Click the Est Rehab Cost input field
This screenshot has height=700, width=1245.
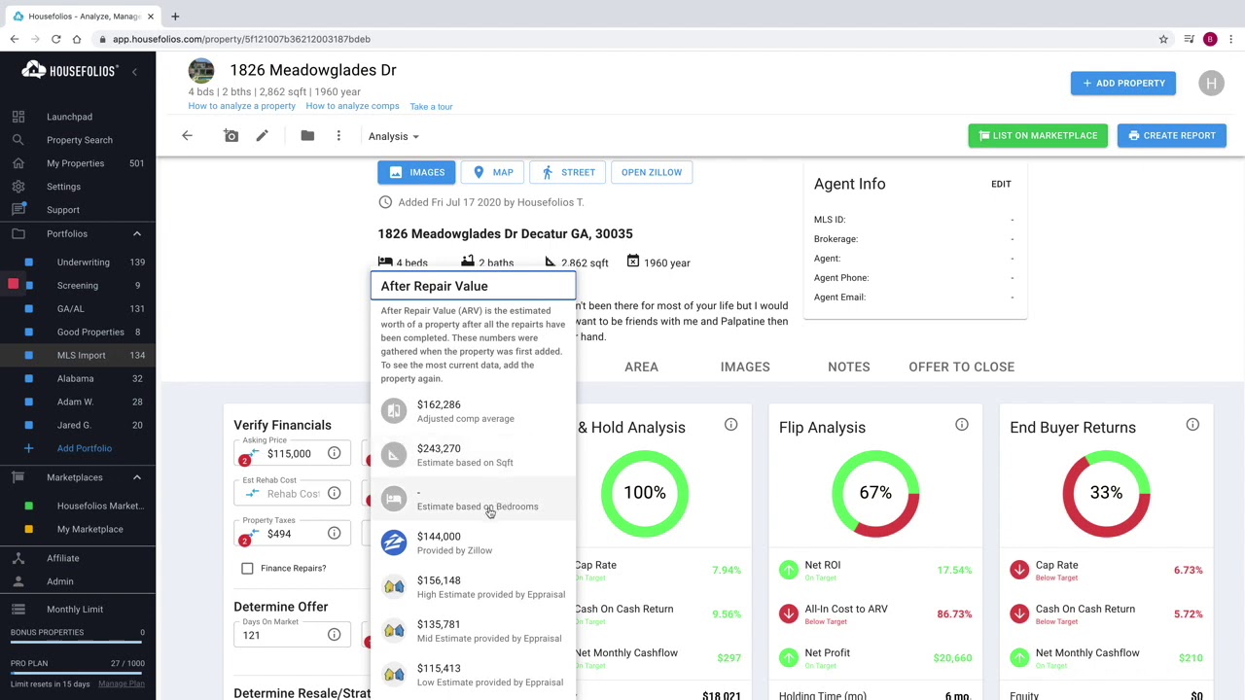click(293, 494)
